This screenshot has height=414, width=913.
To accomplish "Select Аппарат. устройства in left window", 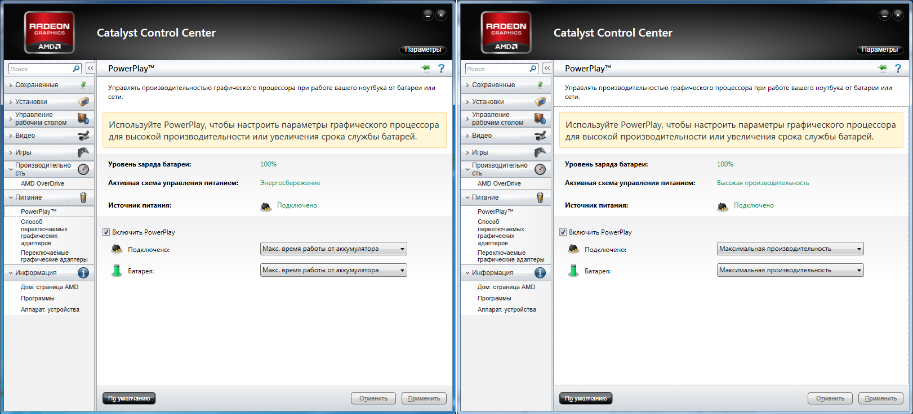I will coord(50,309).
